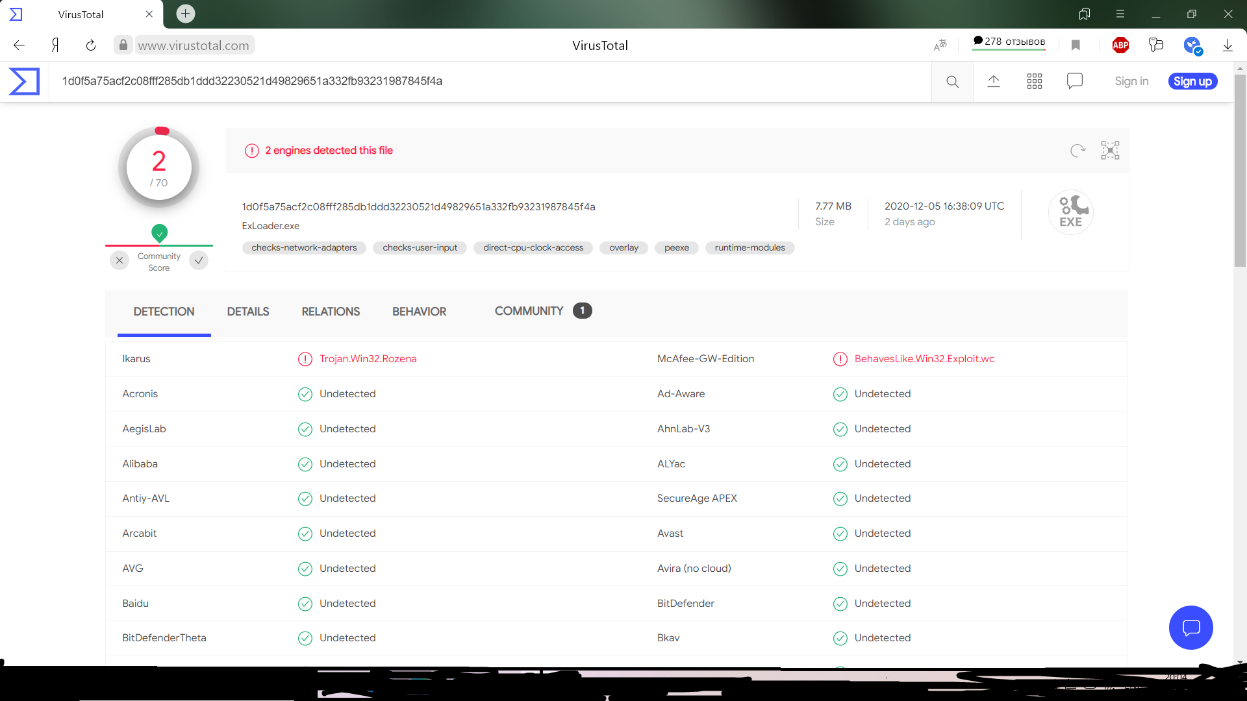Click the overlay tag
Viewport: 1247px width, 701px height.
[623, 248]
